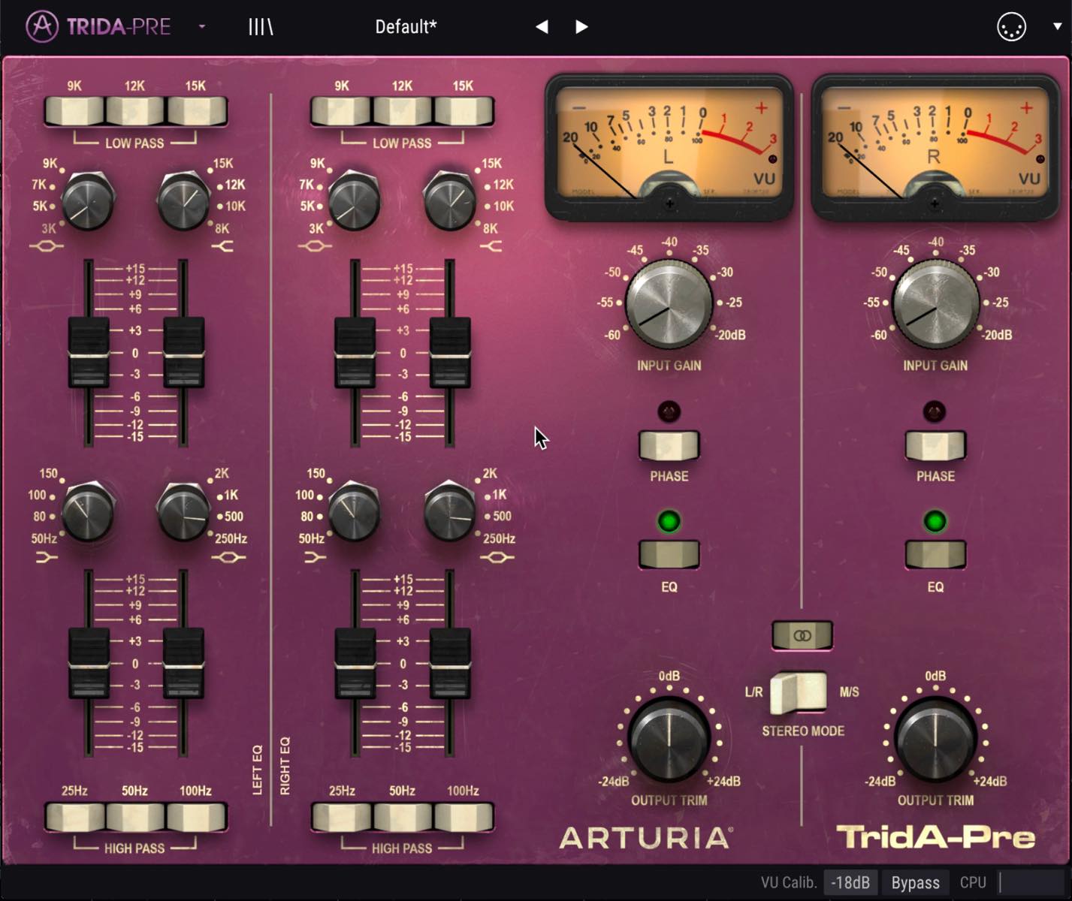Click Right EQ low shelf icon under 50Hz
This screenshot has width=1072, height=901.
click(315, 557)
